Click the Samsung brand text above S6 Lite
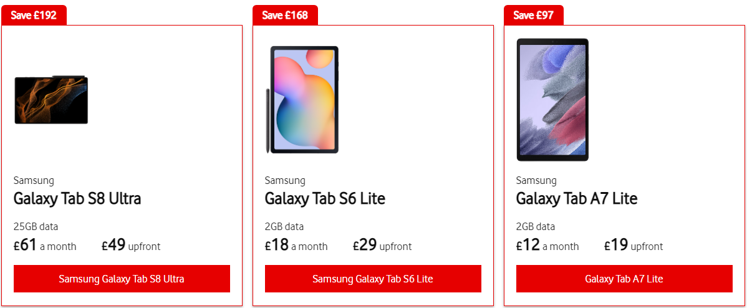 [x=285, y=180]
